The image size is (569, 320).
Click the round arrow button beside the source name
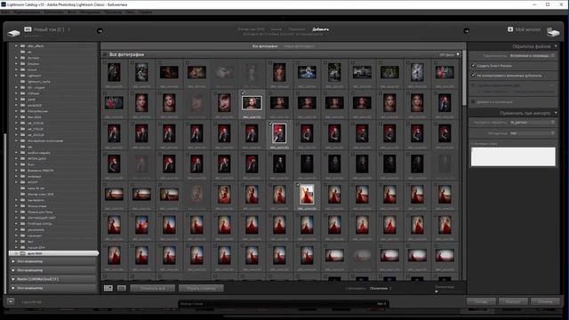(x=100, y=31)
